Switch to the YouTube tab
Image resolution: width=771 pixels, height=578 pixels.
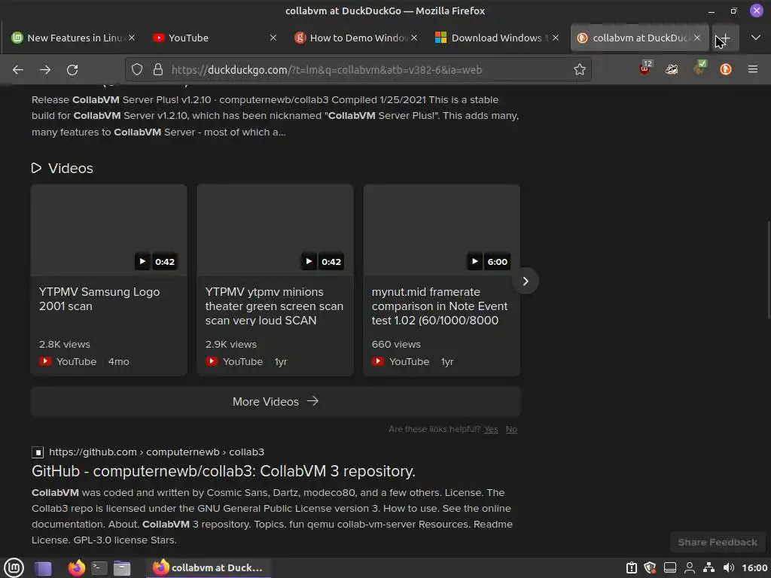coord(214,38)
